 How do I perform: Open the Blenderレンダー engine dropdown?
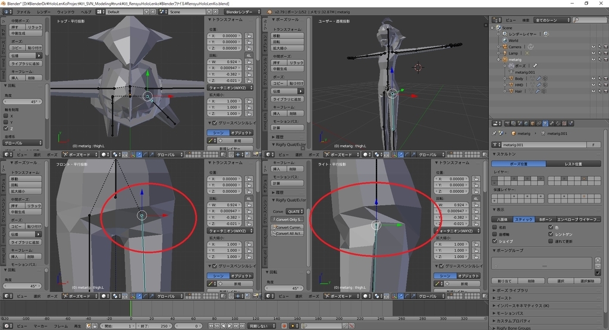pos(243,12)
